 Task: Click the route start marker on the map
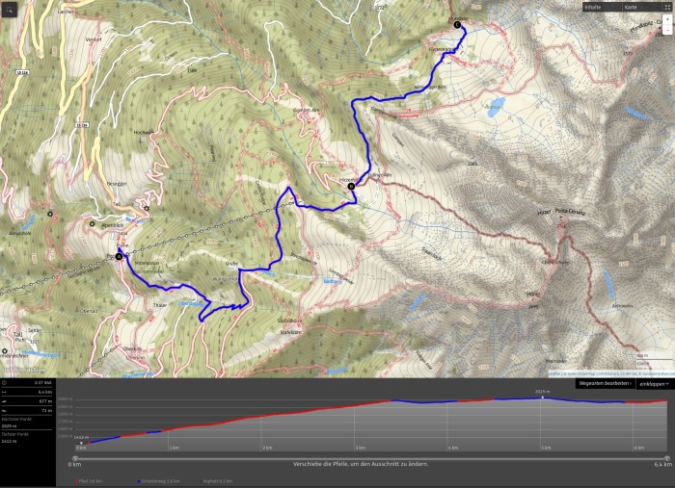120,257
